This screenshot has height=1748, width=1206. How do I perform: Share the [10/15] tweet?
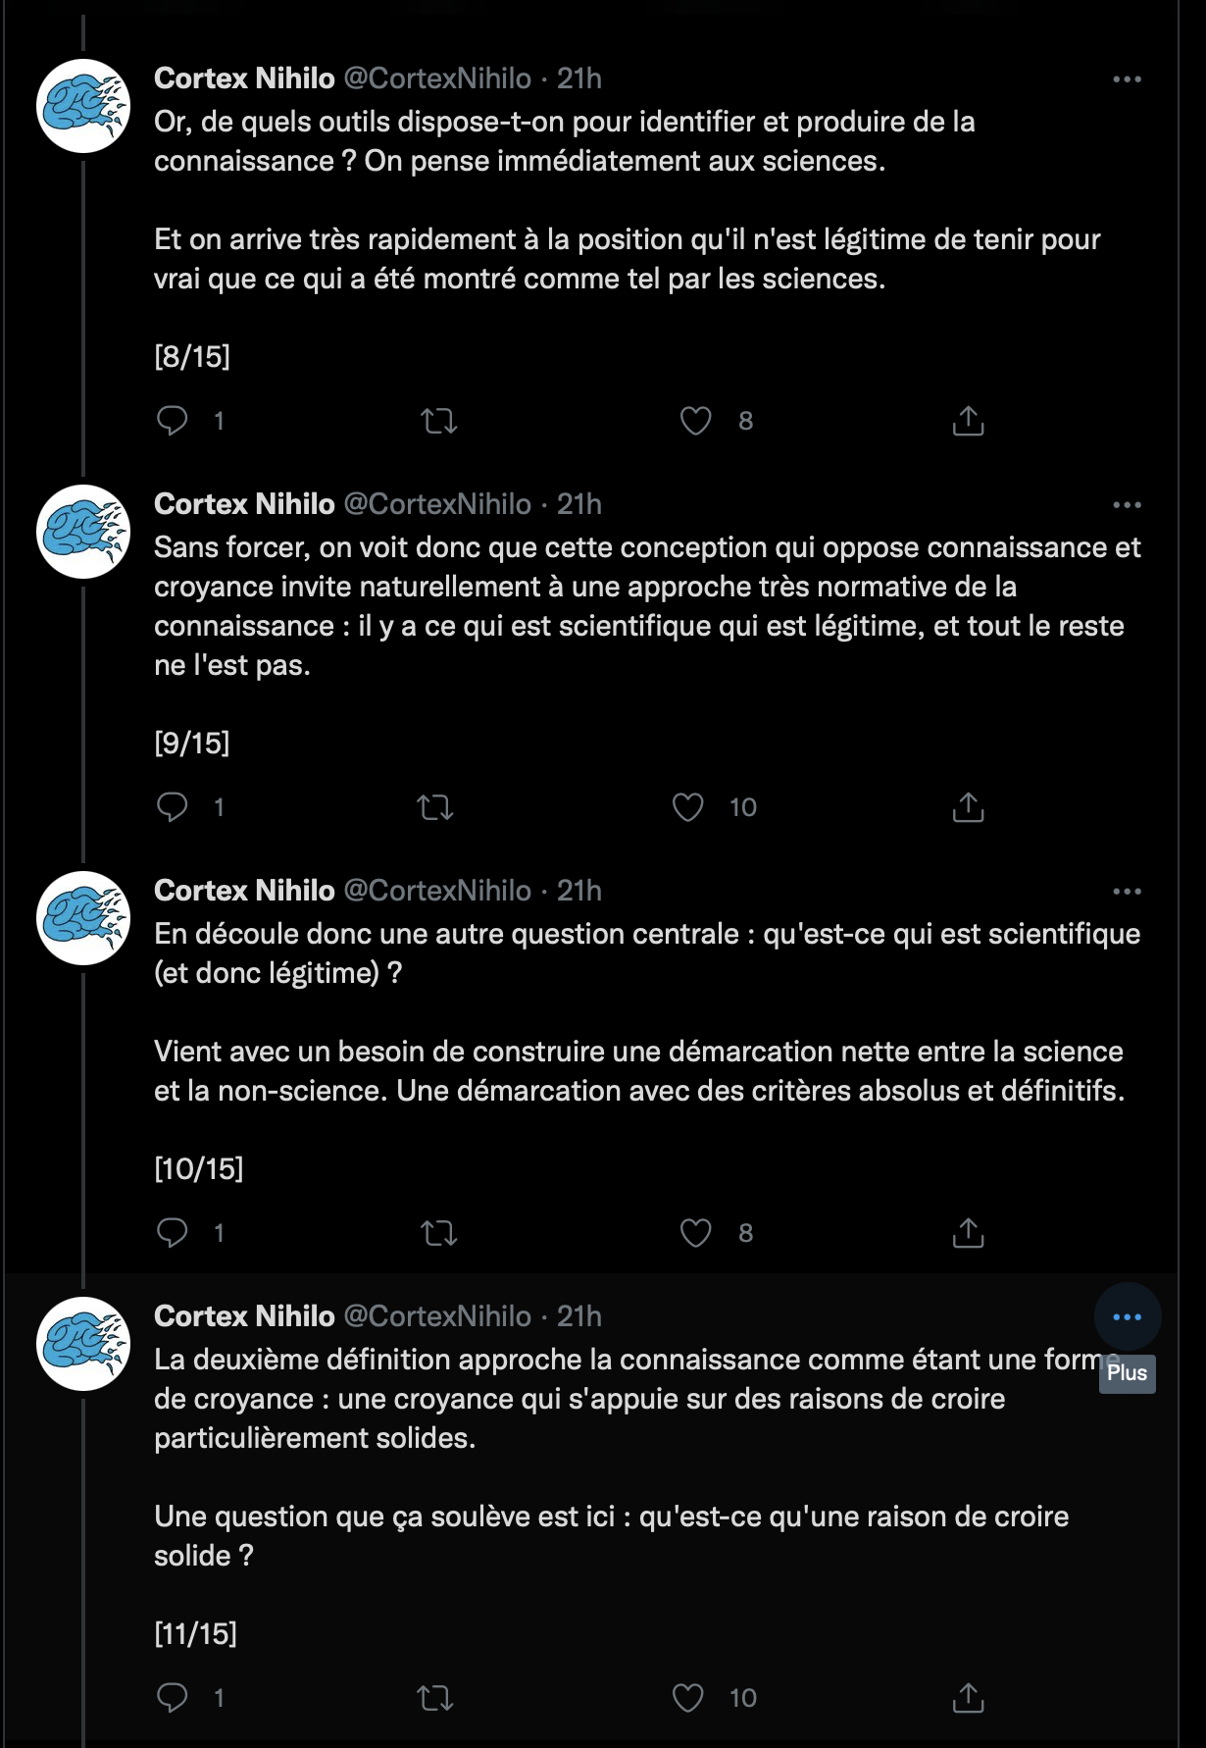point(968,1233)
